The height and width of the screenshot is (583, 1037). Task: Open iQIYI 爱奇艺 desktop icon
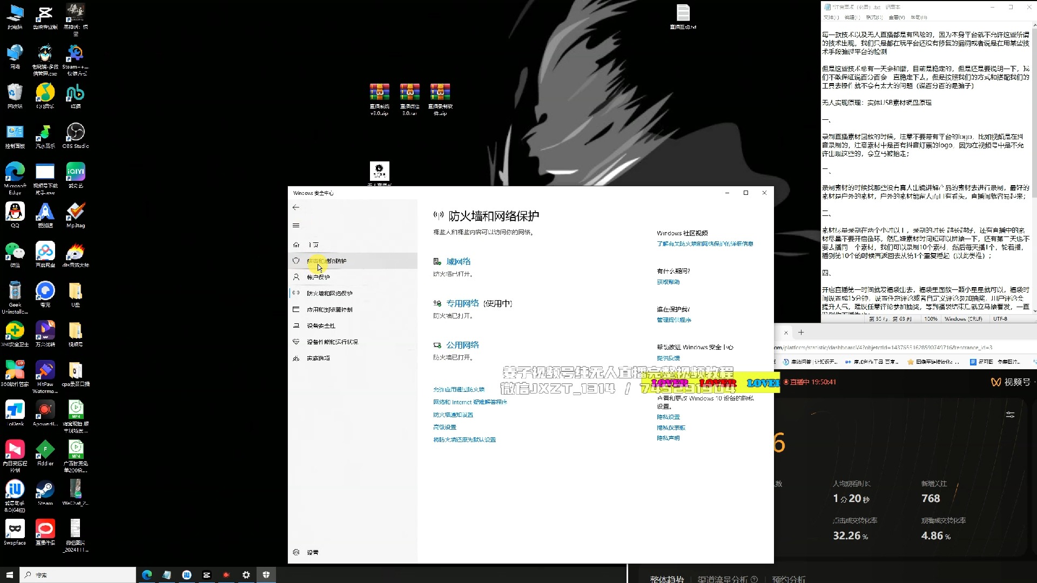pyautogui.click(x=76, y=175)
